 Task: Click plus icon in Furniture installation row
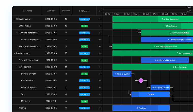(x=100, y=33)
